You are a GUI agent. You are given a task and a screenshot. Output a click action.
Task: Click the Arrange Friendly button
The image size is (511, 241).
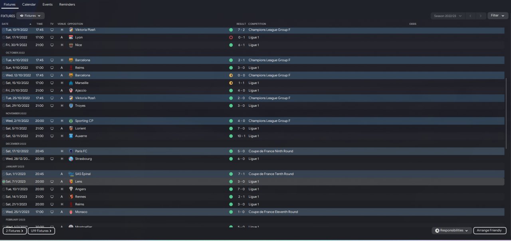pos(489,231)
